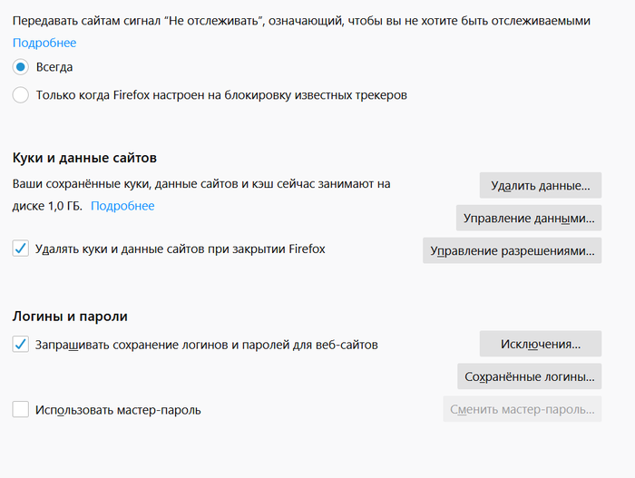Open "Подробнее" link under Do Not Track text
635x478 pixels.
click(x=44, y=43)
